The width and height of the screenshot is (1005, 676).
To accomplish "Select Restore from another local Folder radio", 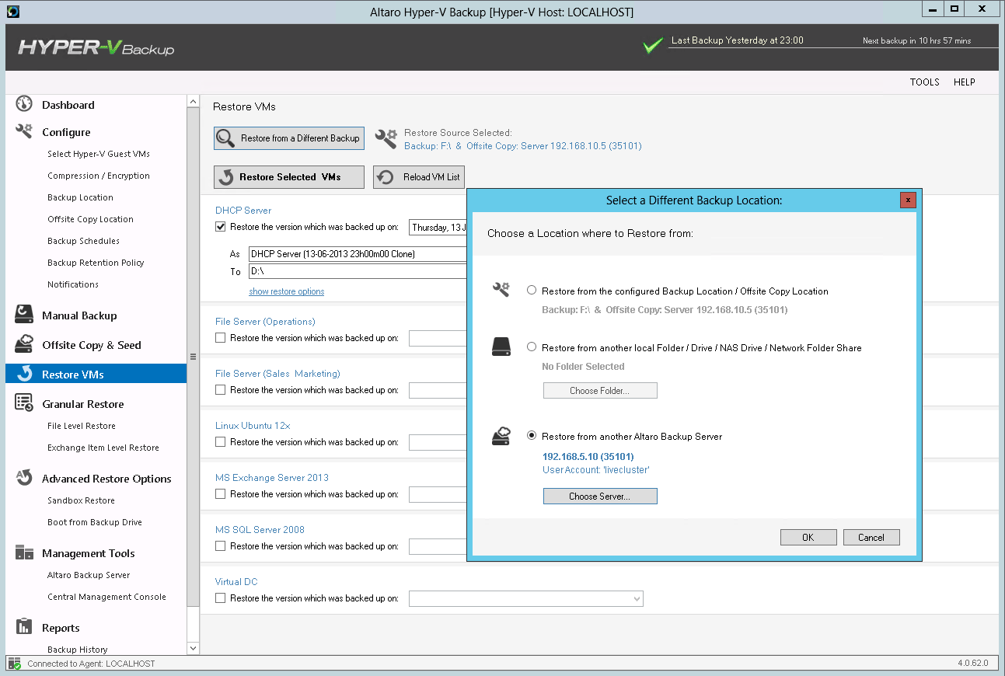I will [x=532, y=347].
